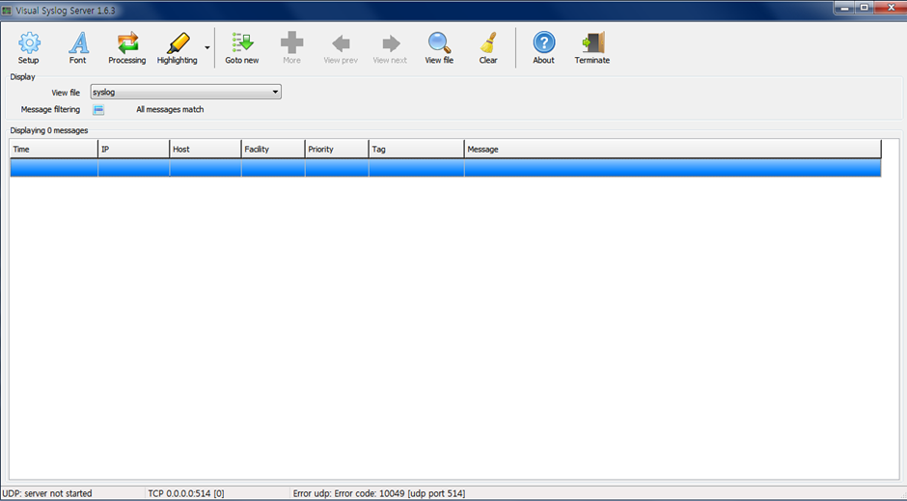Click the Visual Syslog Server title bar icon

click(x=7, y=11)
